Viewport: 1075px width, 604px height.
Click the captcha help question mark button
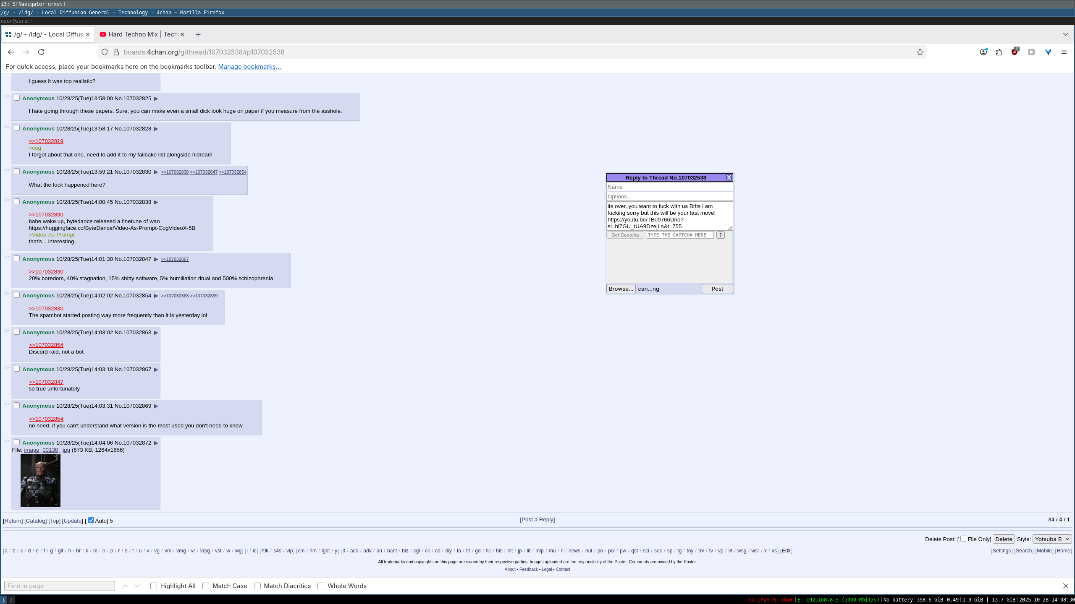[721, 235]
